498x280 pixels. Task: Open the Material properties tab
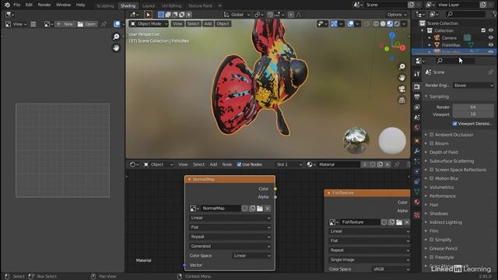[417, 202]
